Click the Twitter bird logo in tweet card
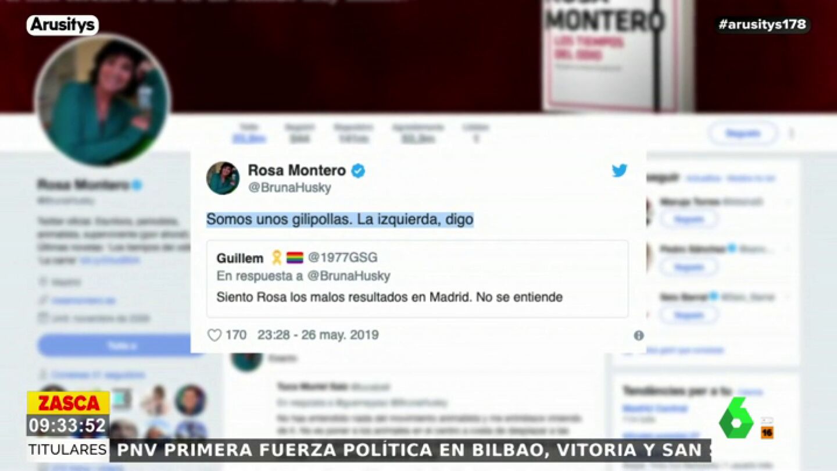Image resolution: width=837 pixels, height=471 pixels. [x=619, y=170]
